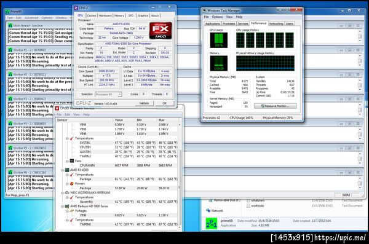Screen dimensions: 369x244
Task: Open Resource Monitor from Task Manager
Action: (275, 106)
